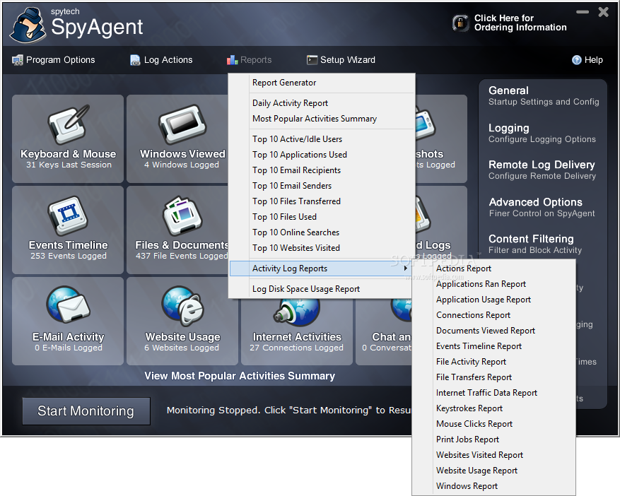Expand the Activity Log Reports submenu arrow
The height and width of the screenshot is (496, 620).
tap(405, 268)
